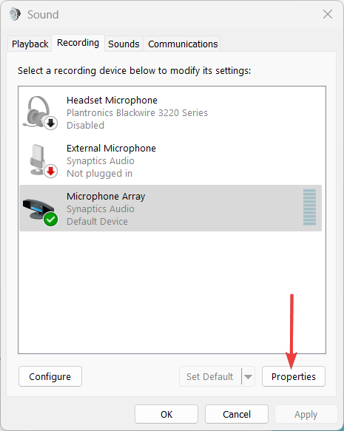
Task: Switch to the Sounds tab
Action: click(124, 44)
